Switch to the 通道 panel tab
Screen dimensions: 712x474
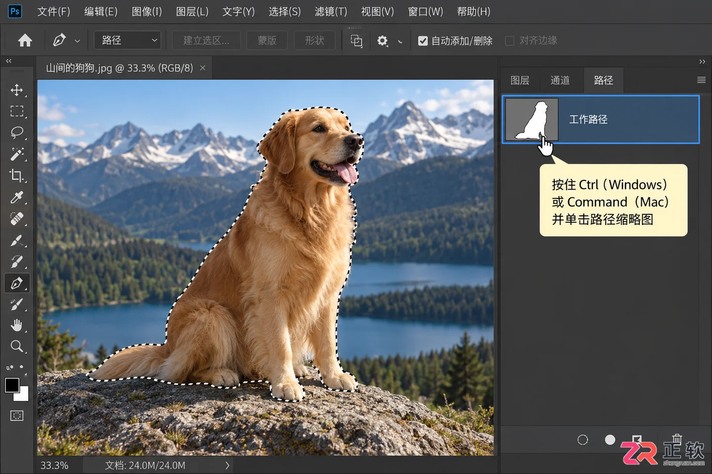click(560, 80)
